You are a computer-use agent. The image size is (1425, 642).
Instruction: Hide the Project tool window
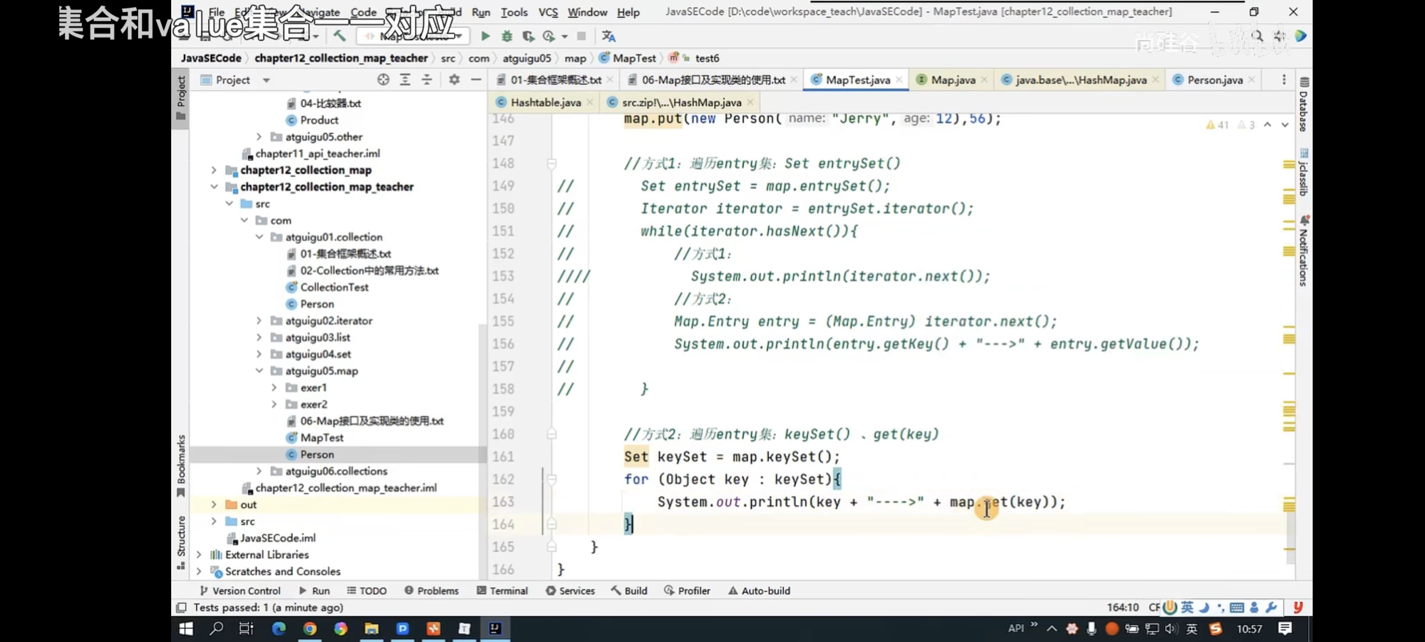476,80
